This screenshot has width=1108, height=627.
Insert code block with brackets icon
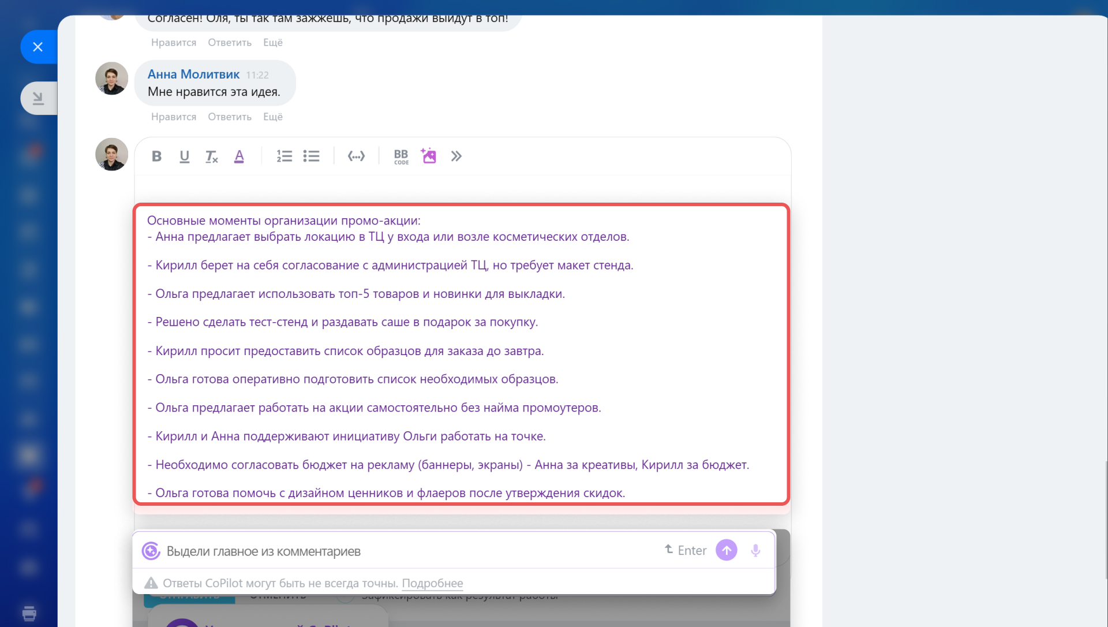click(356, 156)
